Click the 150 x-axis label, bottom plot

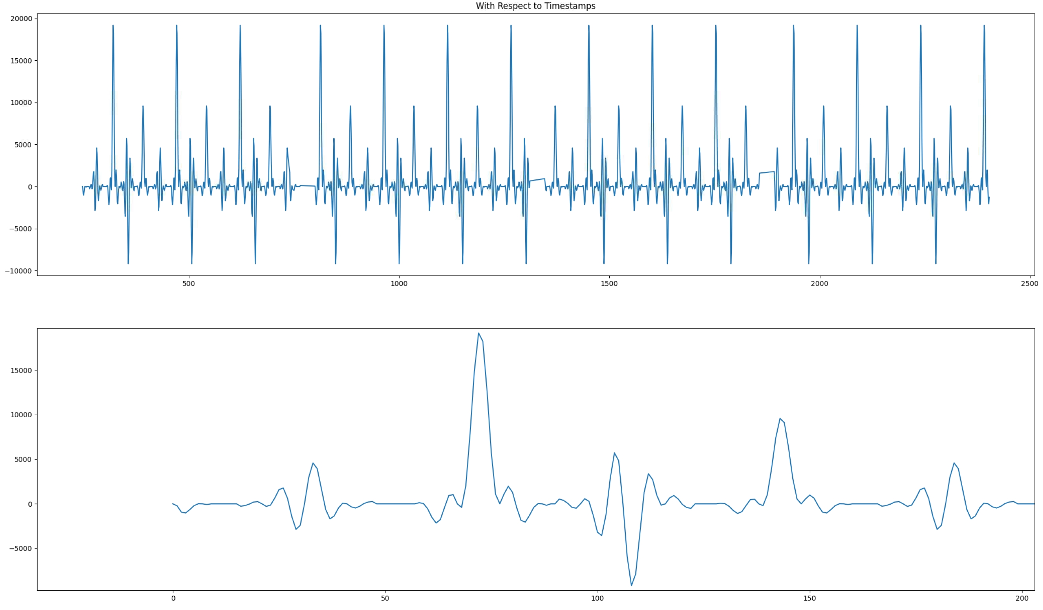810,599
